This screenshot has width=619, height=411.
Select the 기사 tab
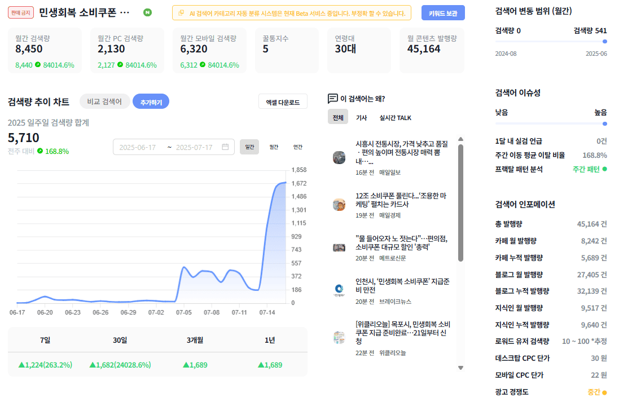[361, 117]
